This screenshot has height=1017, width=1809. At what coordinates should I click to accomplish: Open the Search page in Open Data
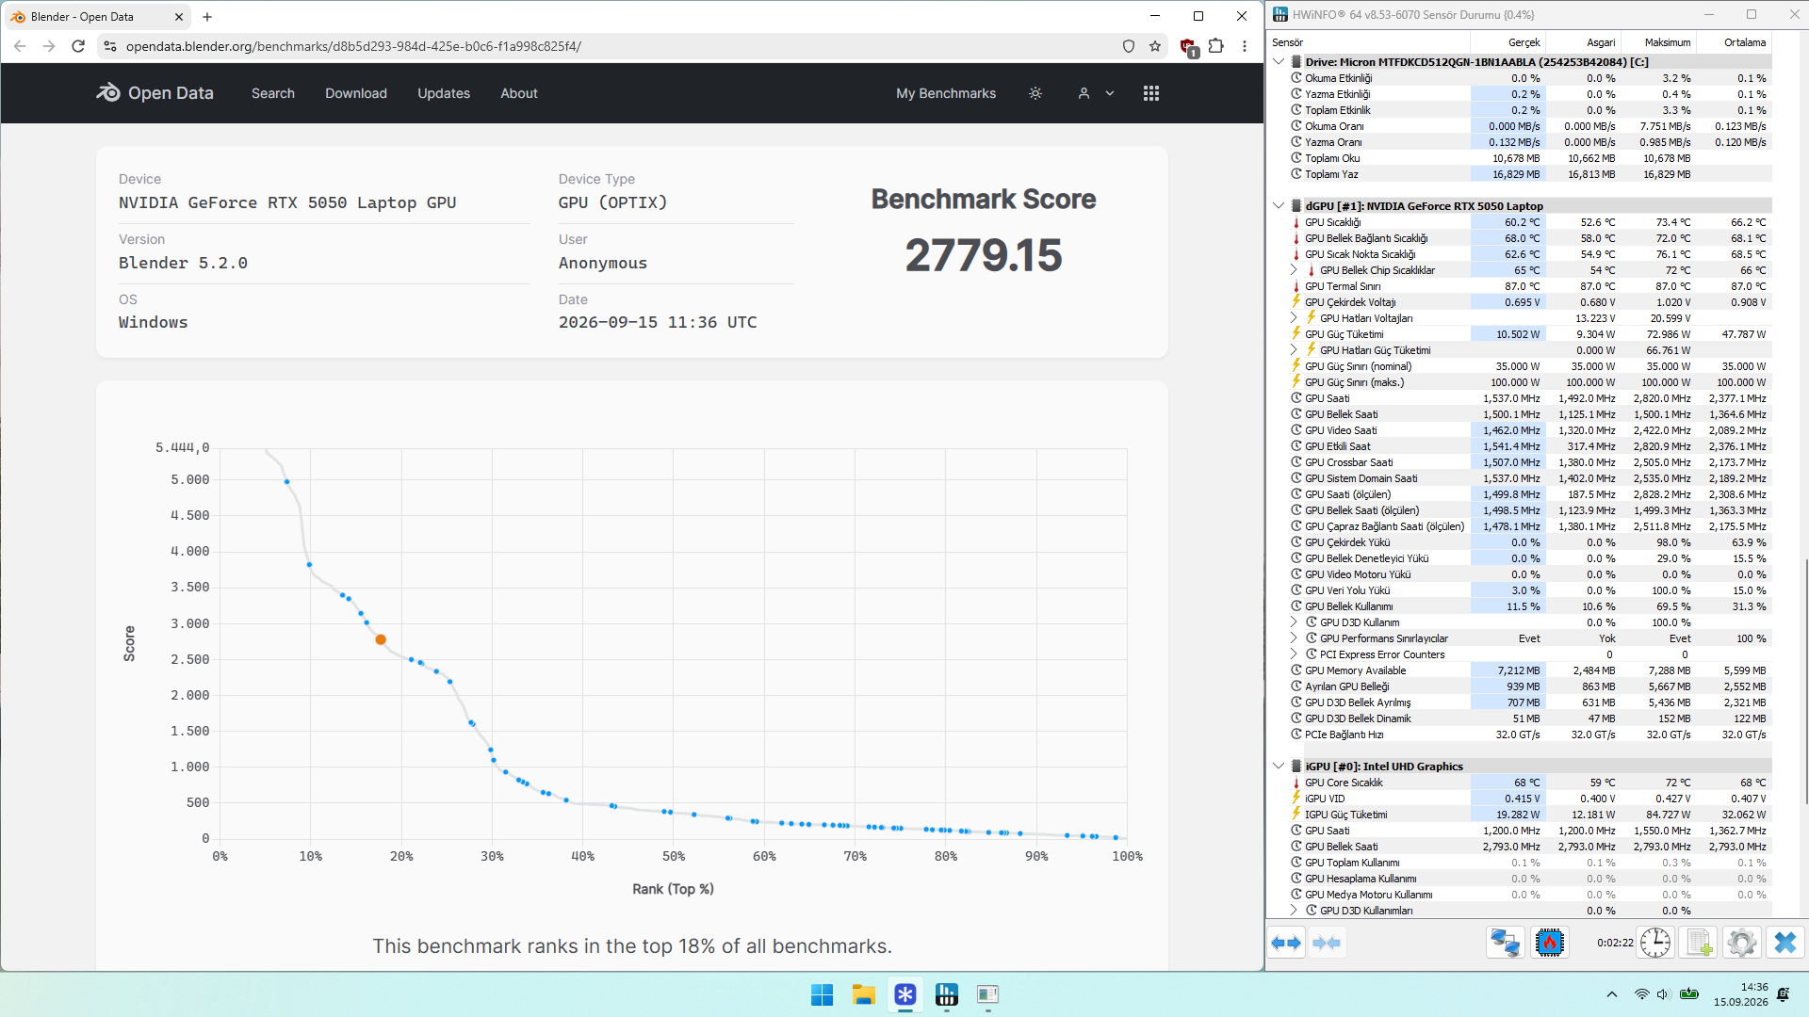[x=273, y=93]
